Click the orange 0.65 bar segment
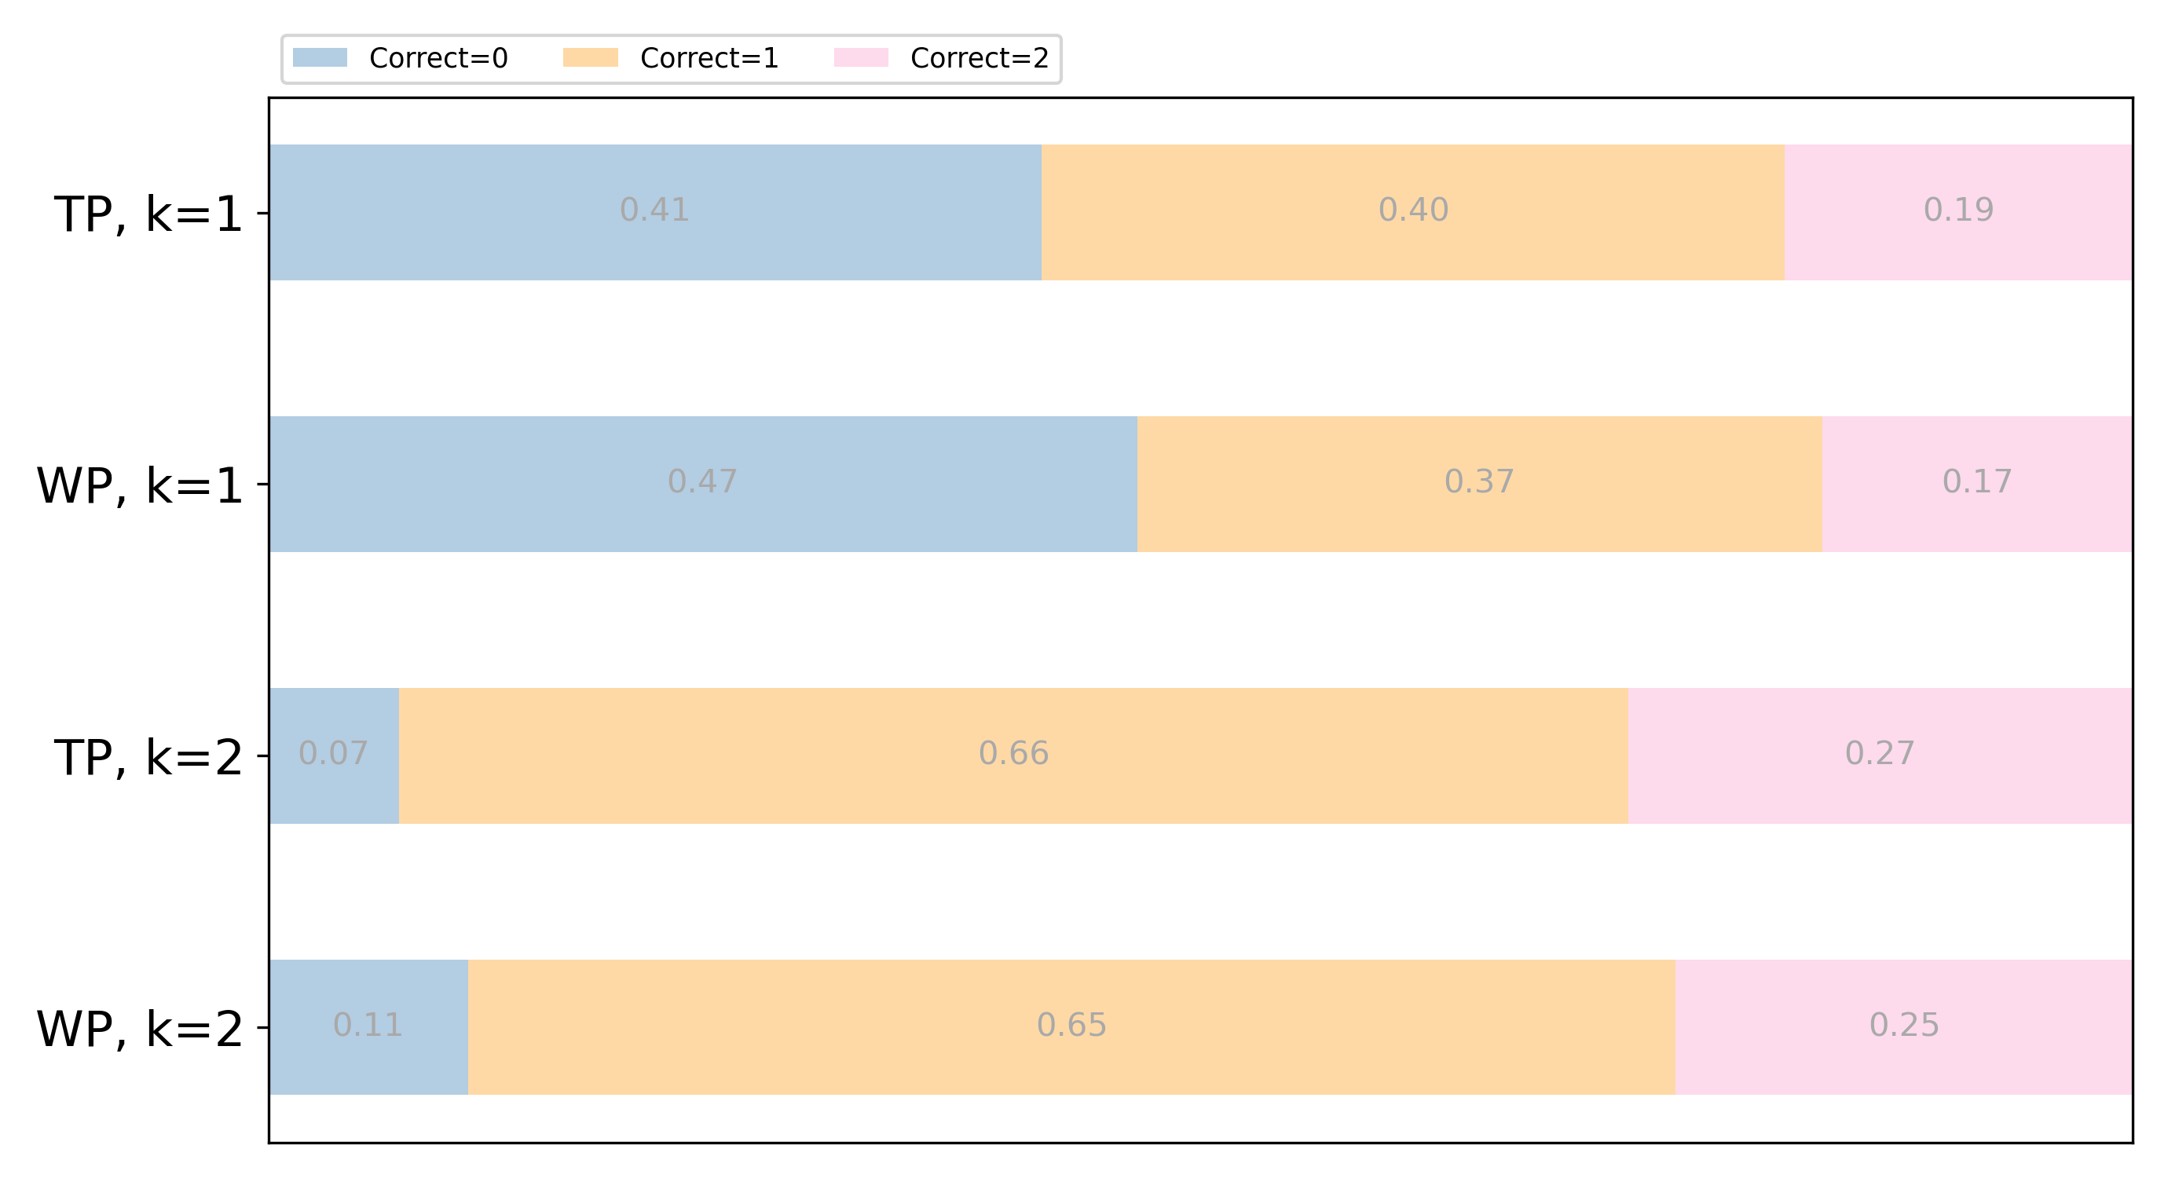Image resolution: width=2168 pixels, height=1178 pixels. [1071, 1059]
